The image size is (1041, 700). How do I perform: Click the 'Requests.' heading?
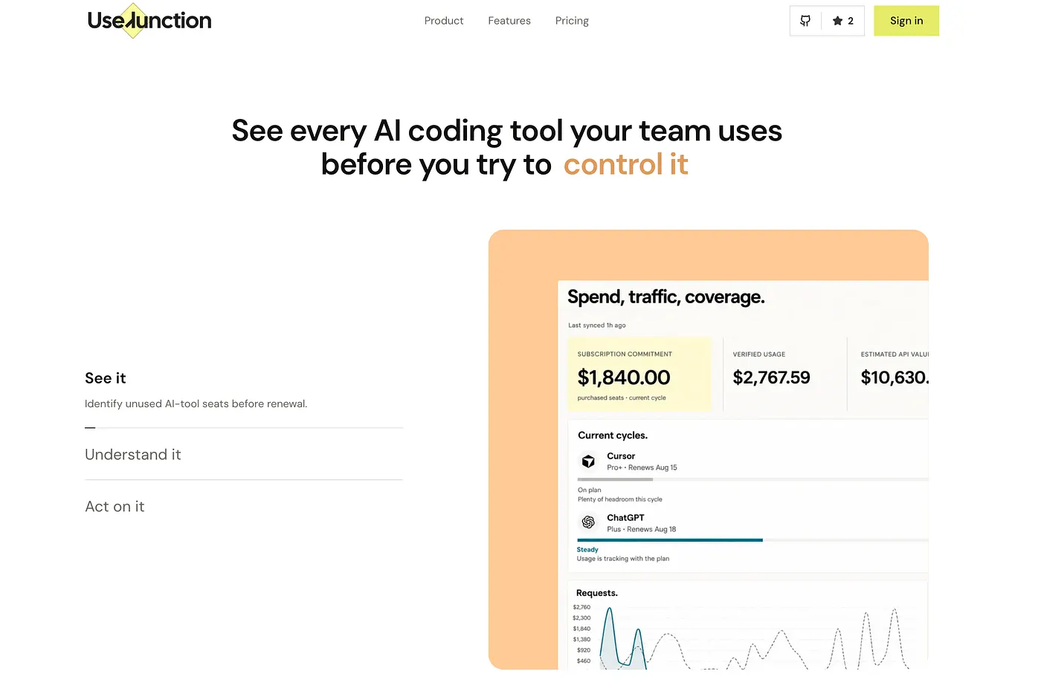[x=597, y=593]
